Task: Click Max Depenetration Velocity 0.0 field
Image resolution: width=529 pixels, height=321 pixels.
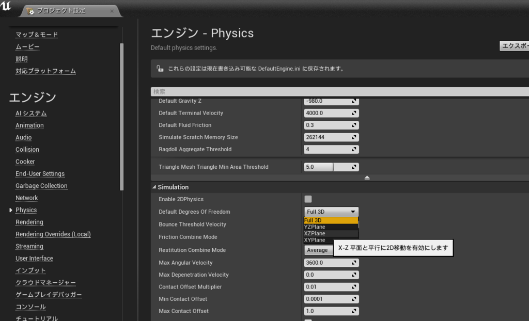Action: [331, 275]
